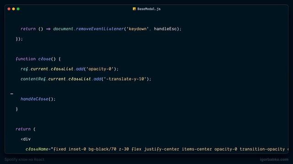
Task: Maximize the window with the green button
Action: (18, 9)
